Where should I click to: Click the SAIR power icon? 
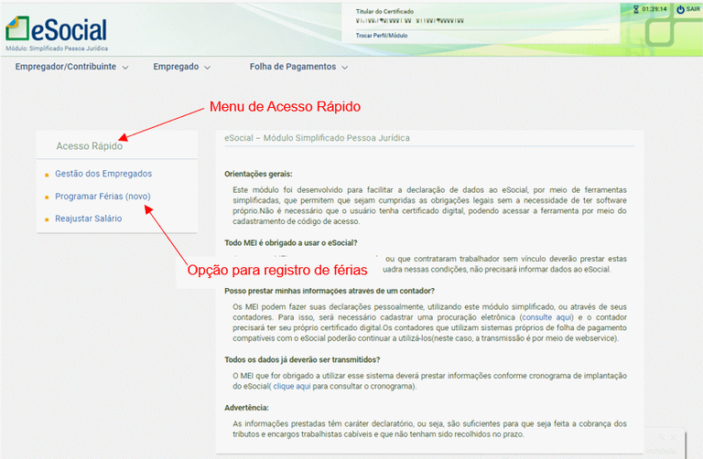[680, 9]
